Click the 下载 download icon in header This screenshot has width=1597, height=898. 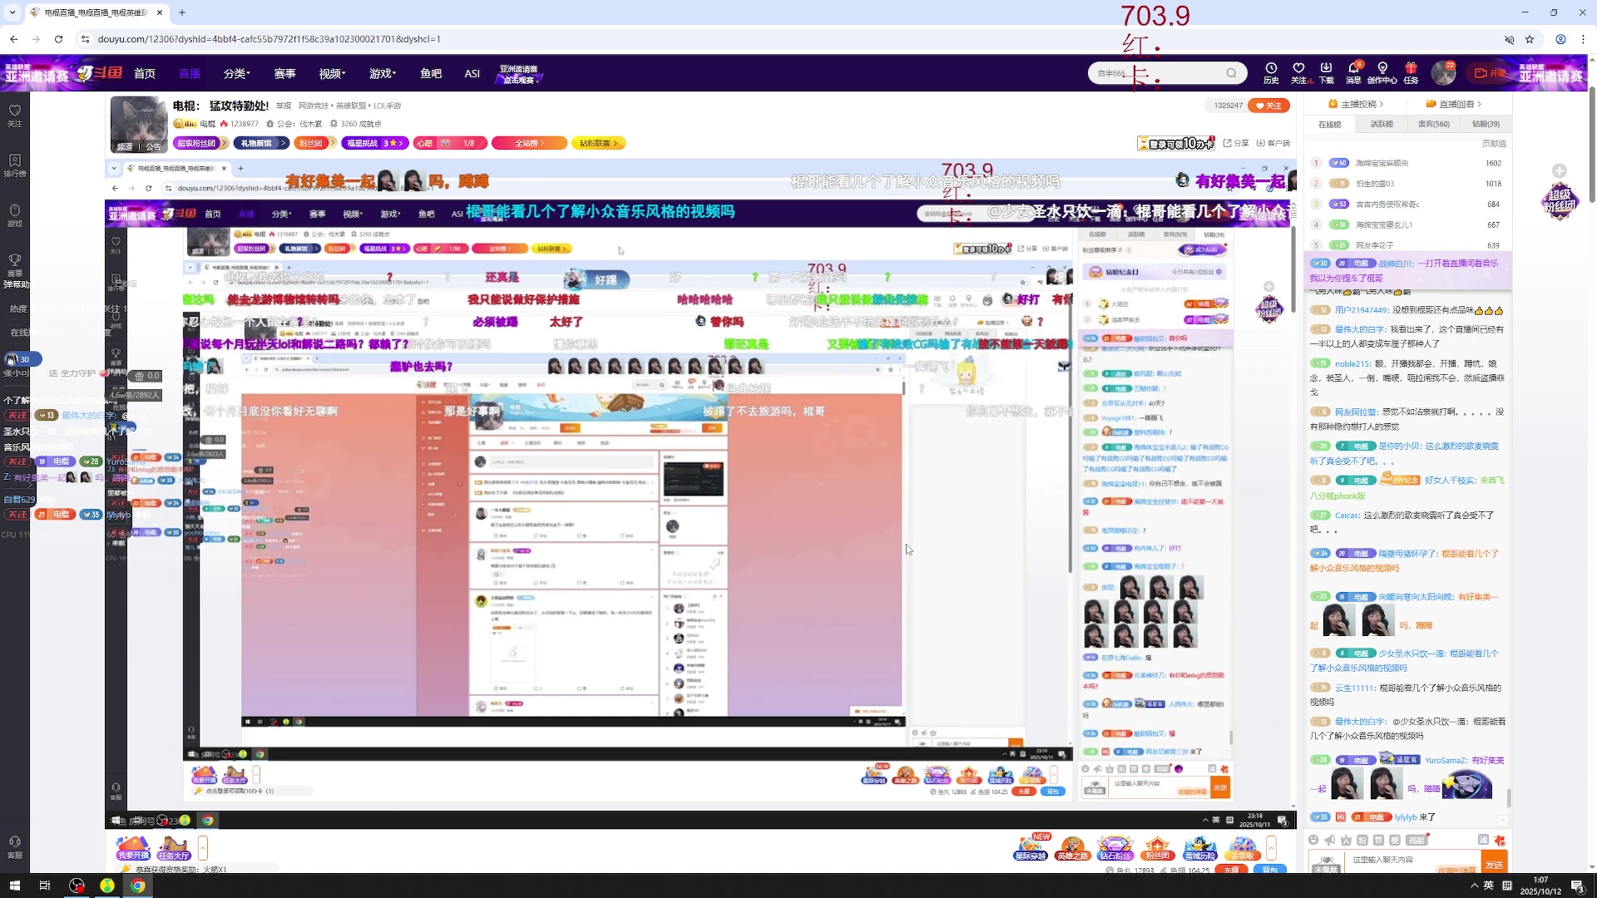tap(1326, 69)
